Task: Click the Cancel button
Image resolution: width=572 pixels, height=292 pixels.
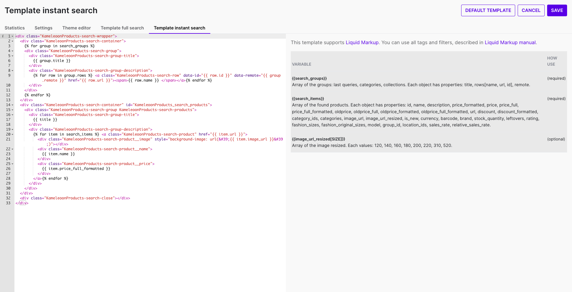Action: 531,10
